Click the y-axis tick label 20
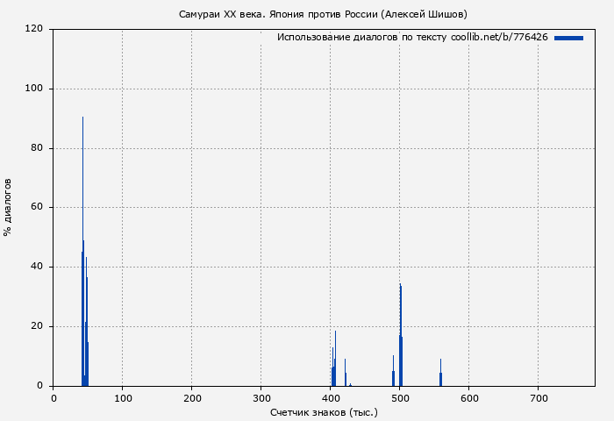Viewport: 614px width, 421px height. (37, 326)
